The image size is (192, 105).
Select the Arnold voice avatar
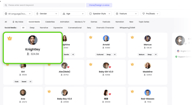106,39
